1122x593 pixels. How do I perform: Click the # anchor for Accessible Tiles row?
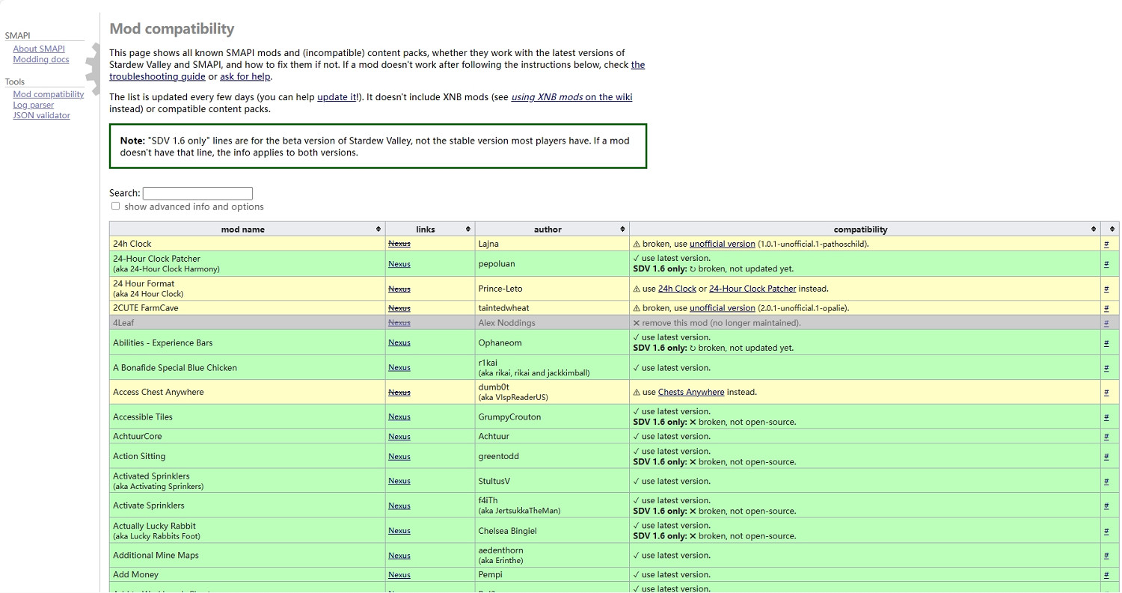(x=1106, y=417)
